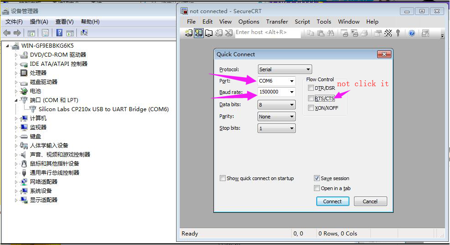The height and width of the screenshot is (245, 450).
Task: Open the Options menu in SecureCRT
Action: tap(248, 22)
